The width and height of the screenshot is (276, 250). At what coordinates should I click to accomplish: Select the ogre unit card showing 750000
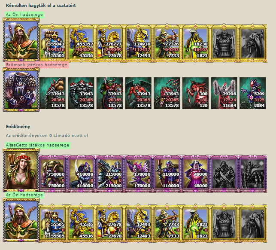[x=52, y=174]
